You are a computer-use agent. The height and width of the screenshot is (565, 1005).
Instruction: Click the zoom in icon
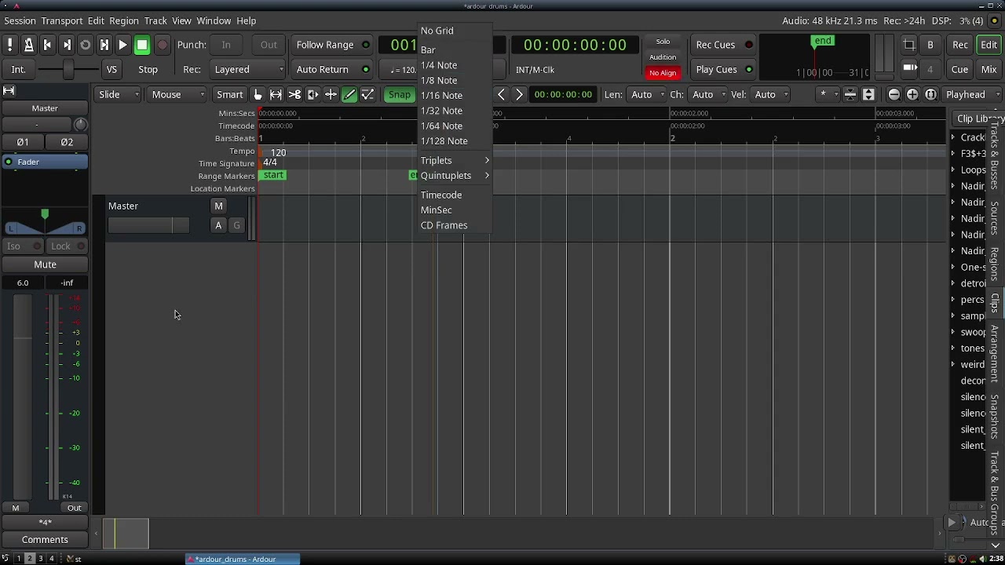912,94
